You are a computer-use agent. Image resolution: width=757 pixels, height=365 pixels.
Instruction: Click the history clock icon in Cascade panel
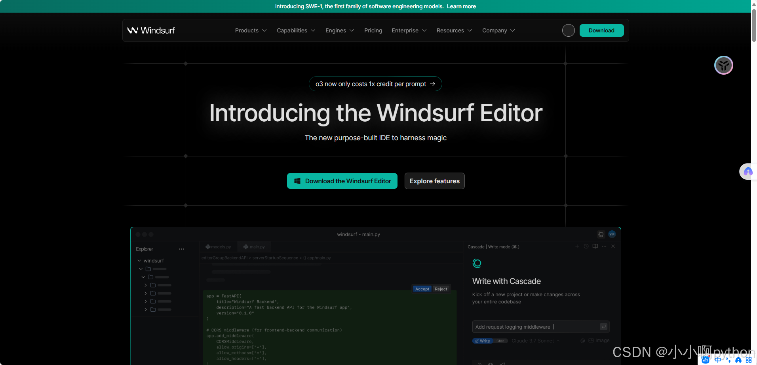[586, 246]
